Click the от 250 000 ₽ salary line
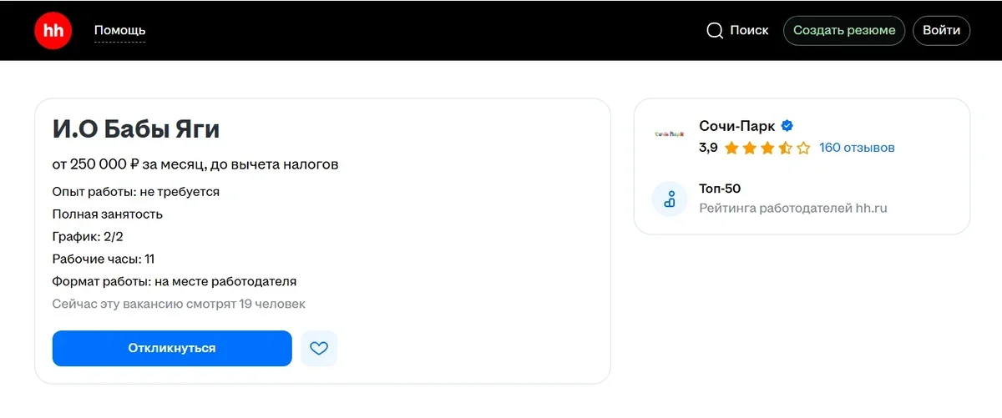 pyautogui.click(x=195, y=165)
